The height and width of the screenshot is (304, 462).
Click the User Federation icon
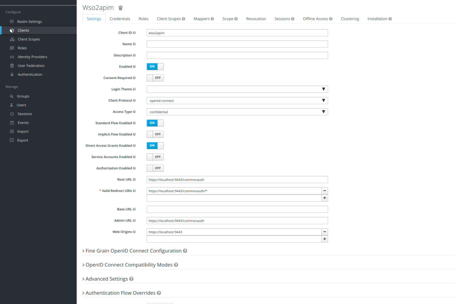(x=12, y=65)
